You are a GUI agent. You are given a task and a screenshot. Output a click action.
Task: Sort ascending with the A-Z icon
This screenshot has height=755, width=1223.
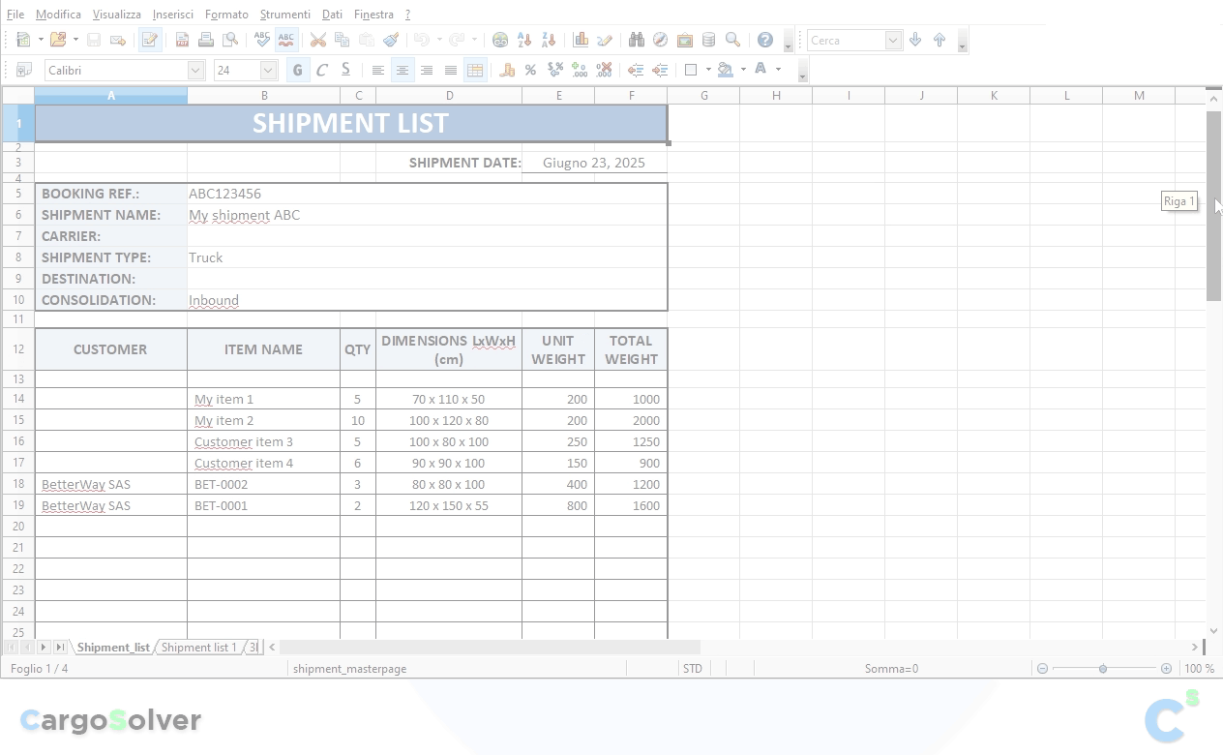click(524, 40)
